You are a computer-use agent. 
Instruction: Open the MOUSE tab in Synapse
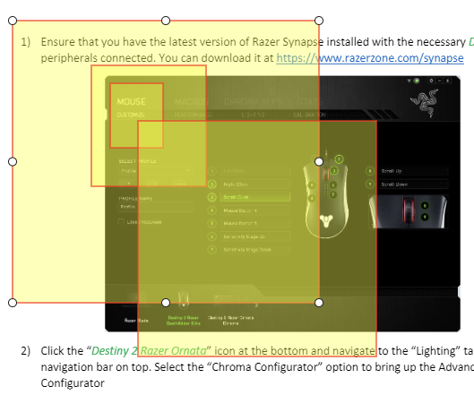131,101
